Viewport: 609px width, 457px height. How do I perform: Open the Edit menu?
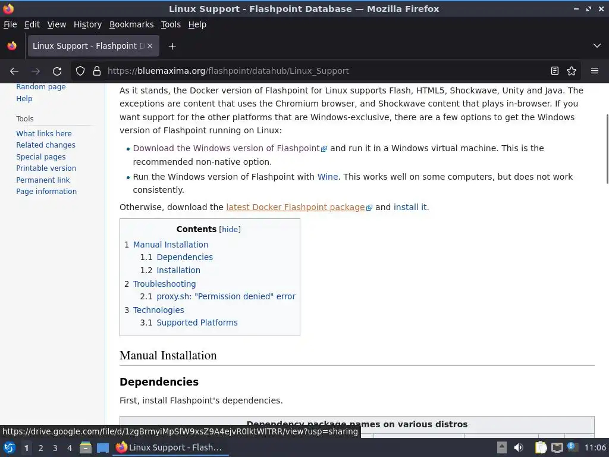click(x=32, y=24)
